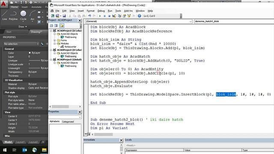Open the Windows Start button
This screenshot has width=274, height=154.
(x=5, y=150)
